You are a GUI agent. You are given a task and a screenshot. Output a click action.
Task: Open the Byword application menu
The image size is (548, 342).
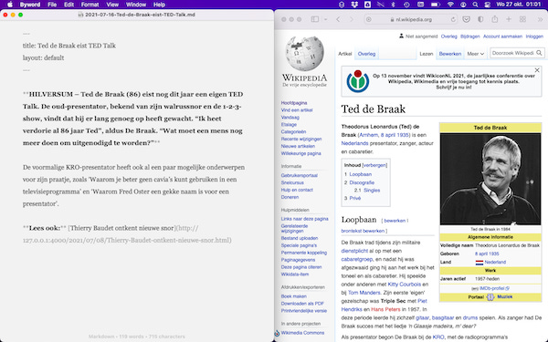[x=30, y=5]
